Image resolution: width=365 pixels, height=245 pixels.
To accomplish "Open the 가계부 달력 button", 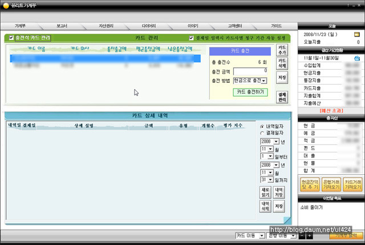I will [346, 236].
